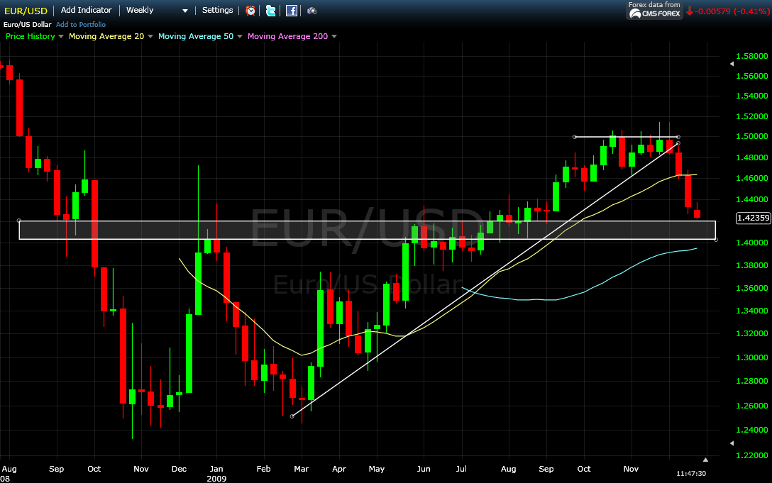Select the Moving Average 50 label

point(196,36)
